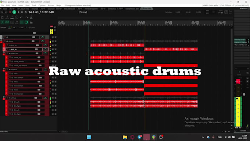The image size is (250, 141).
Task: Toggle item grouping chain icon
Action: [x=7, y=22]
